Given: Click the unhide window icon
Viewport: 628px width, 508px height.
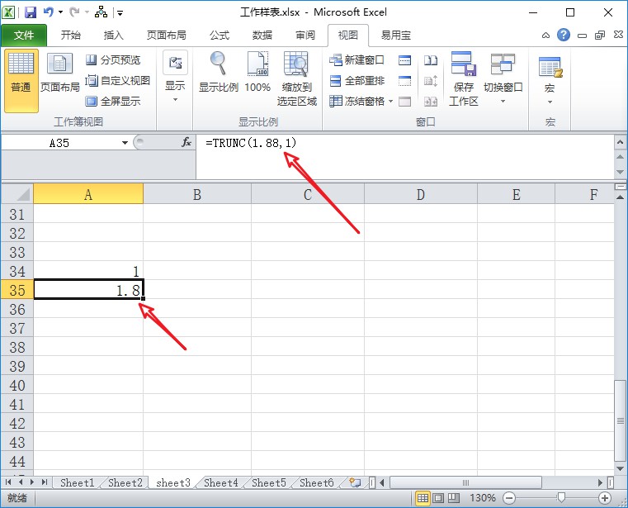Looking at the screenshot, I should point(404,102).
